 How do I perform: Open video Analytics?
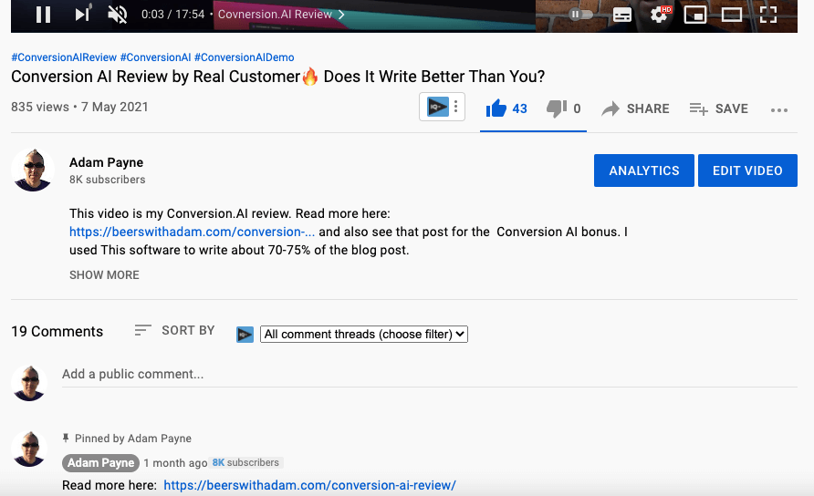[x=643, y=170]
